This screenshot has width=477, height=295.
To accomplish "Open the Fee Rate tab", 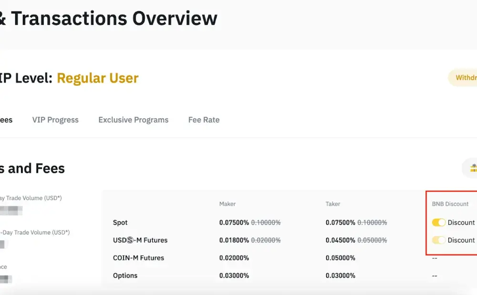I will [204, 120].
